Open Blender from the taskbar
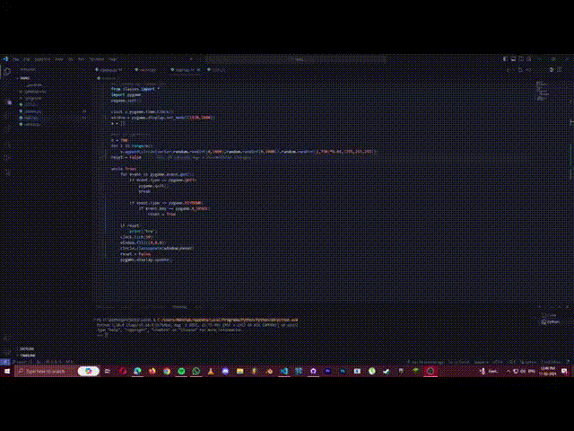574x431 pixels. (x=269, y=371)
